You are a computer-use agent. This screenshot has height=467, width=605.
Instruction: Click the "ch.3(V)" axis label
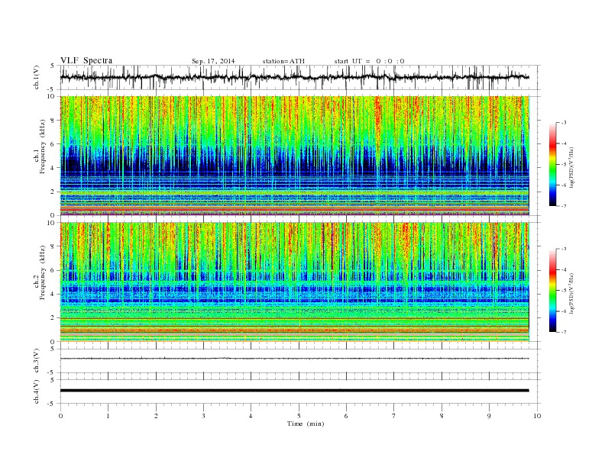(36, 361)
